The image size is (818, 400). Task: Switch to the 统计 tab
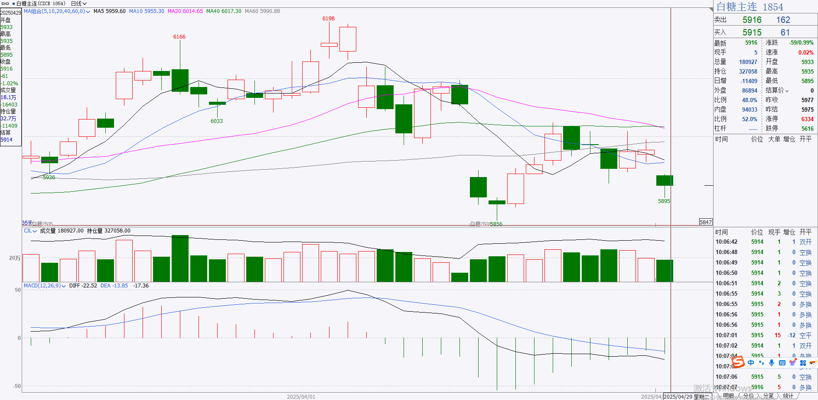point(788,396)
